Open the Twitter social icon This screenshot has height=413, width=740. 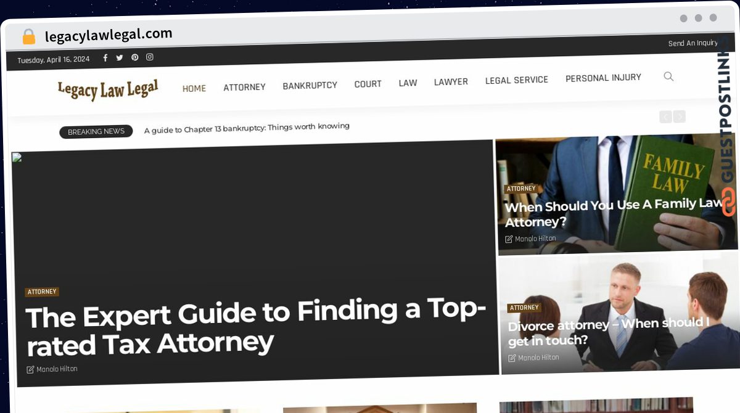120,58
